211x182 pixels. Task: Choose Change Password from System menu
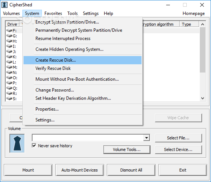[83, 90]
